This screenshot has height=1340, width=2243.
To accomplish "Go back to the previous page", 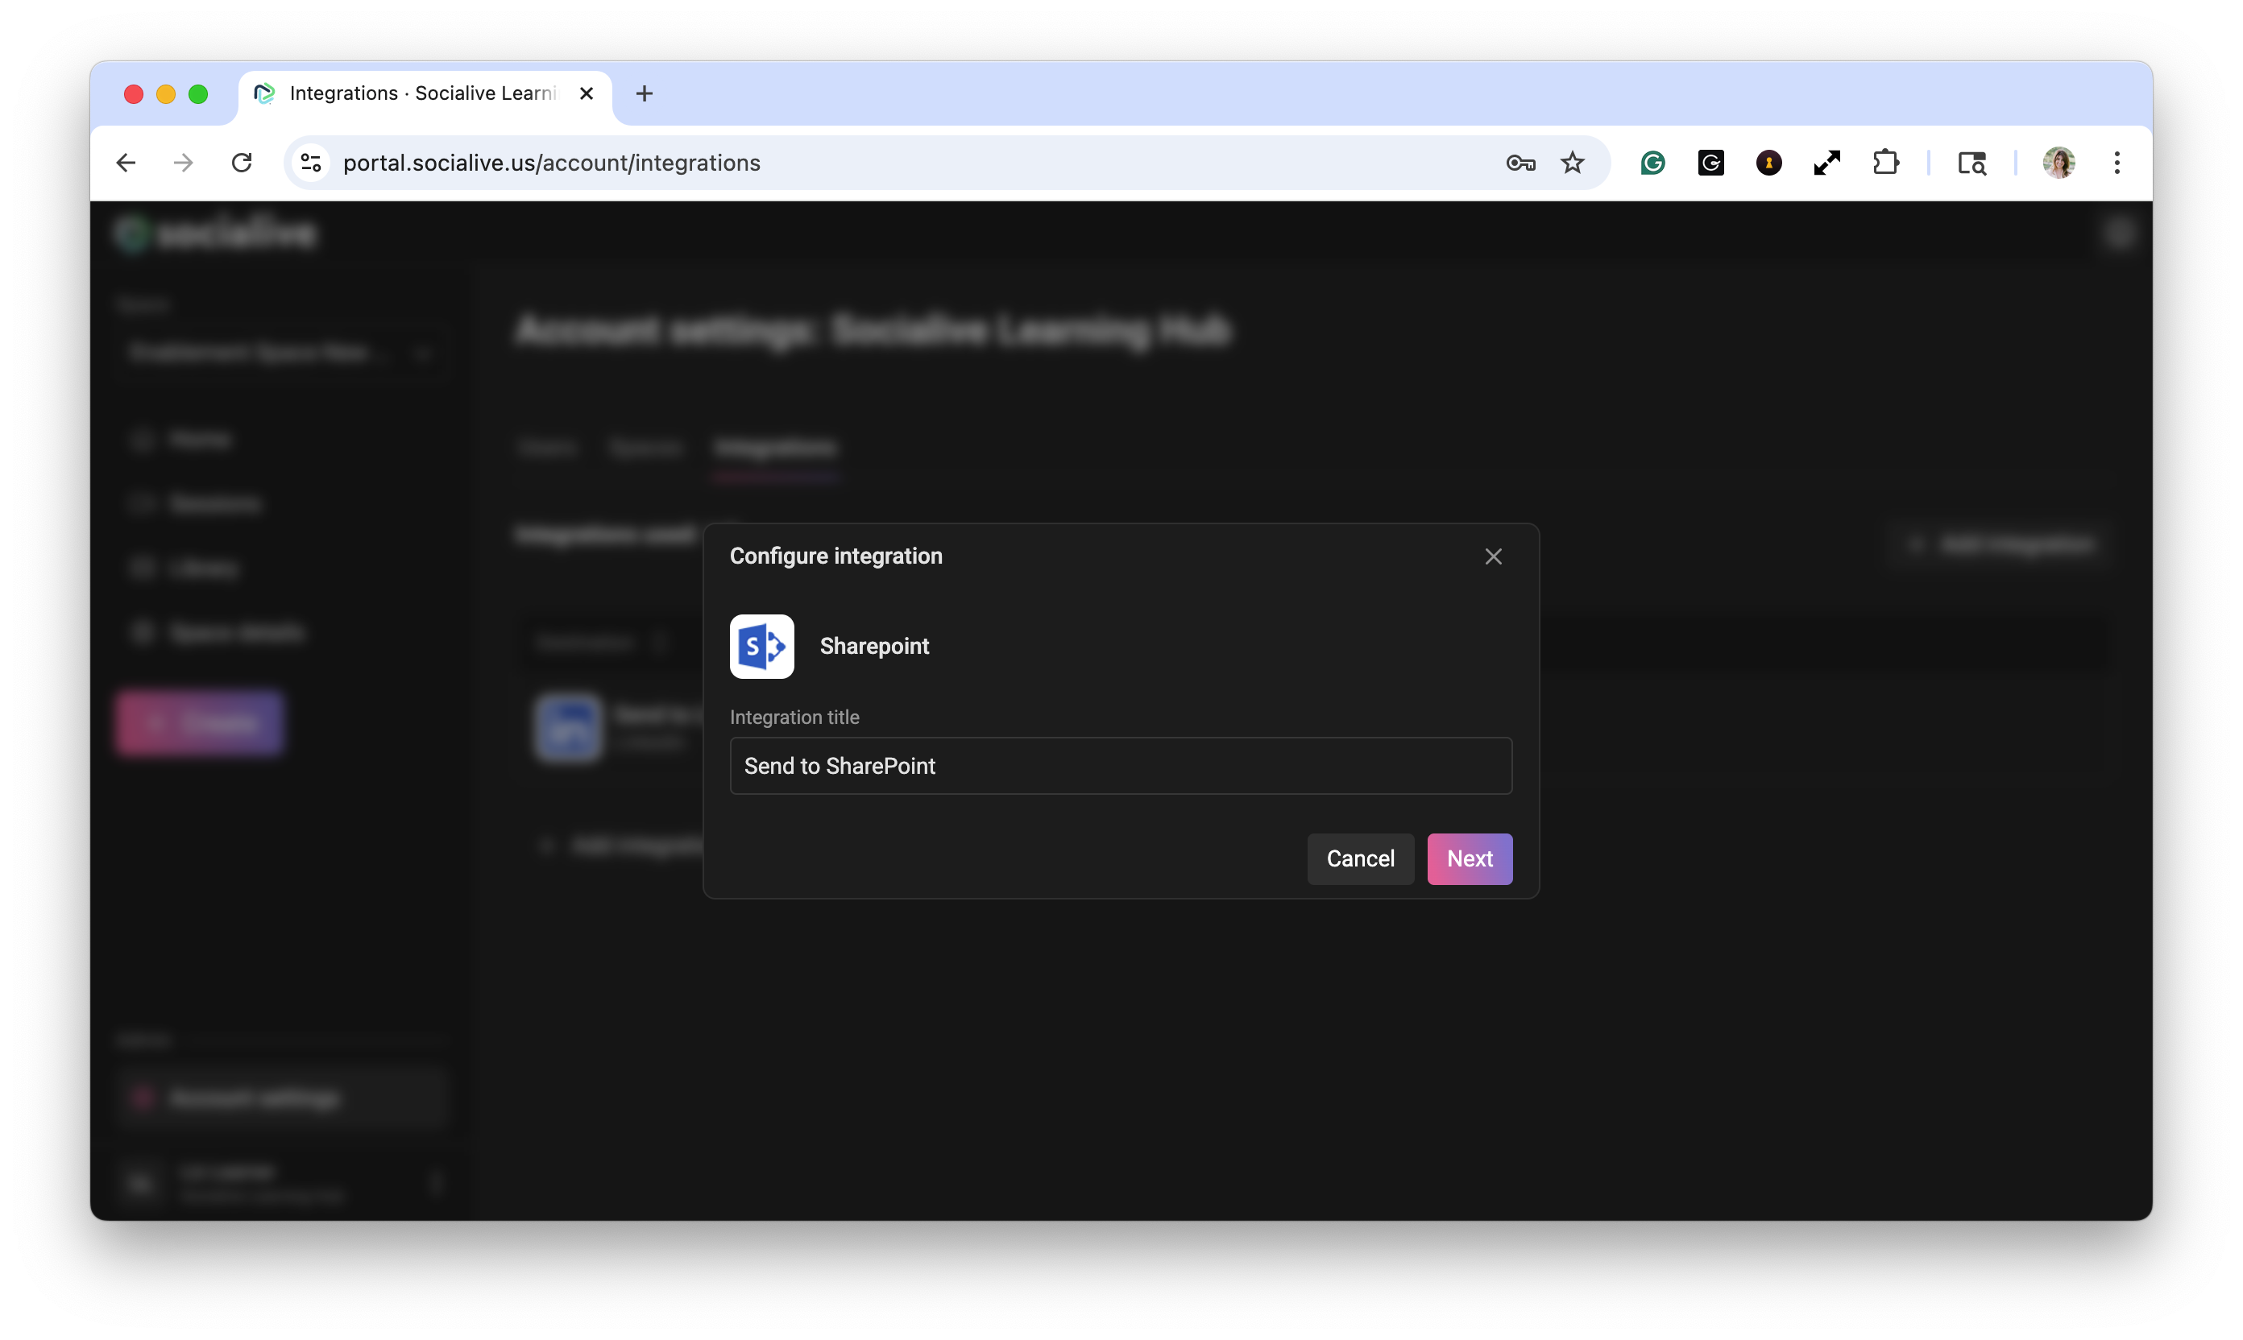I will coord(126,163).
